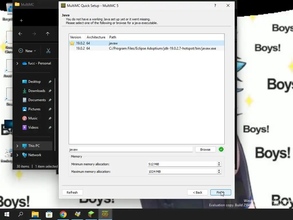Click the pin icon next to Documents
The image size is (293, 220).
click(x=50, y=100)
